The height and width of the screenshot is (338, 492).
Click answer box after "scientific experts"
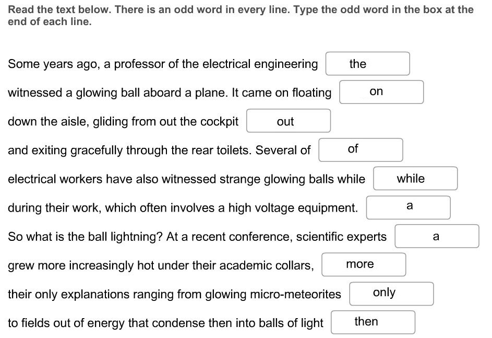(437, 236)
